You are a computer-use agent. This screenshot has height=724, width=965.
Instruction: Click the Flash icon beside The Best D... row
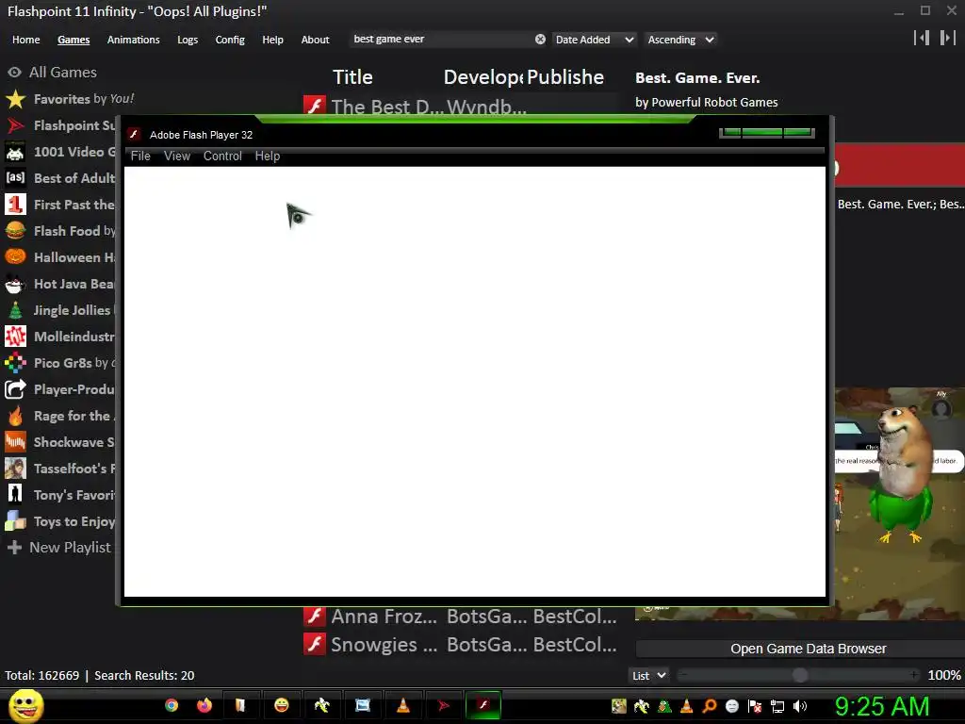[x=315, y=105]
